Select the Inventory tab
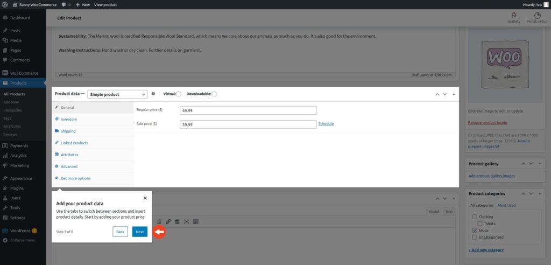This screenshot has height=265, width=551. click(x=93, y=119)
